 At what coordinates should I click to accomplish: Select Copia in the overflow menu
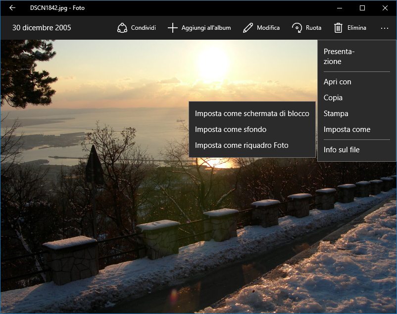coord(333,98)
